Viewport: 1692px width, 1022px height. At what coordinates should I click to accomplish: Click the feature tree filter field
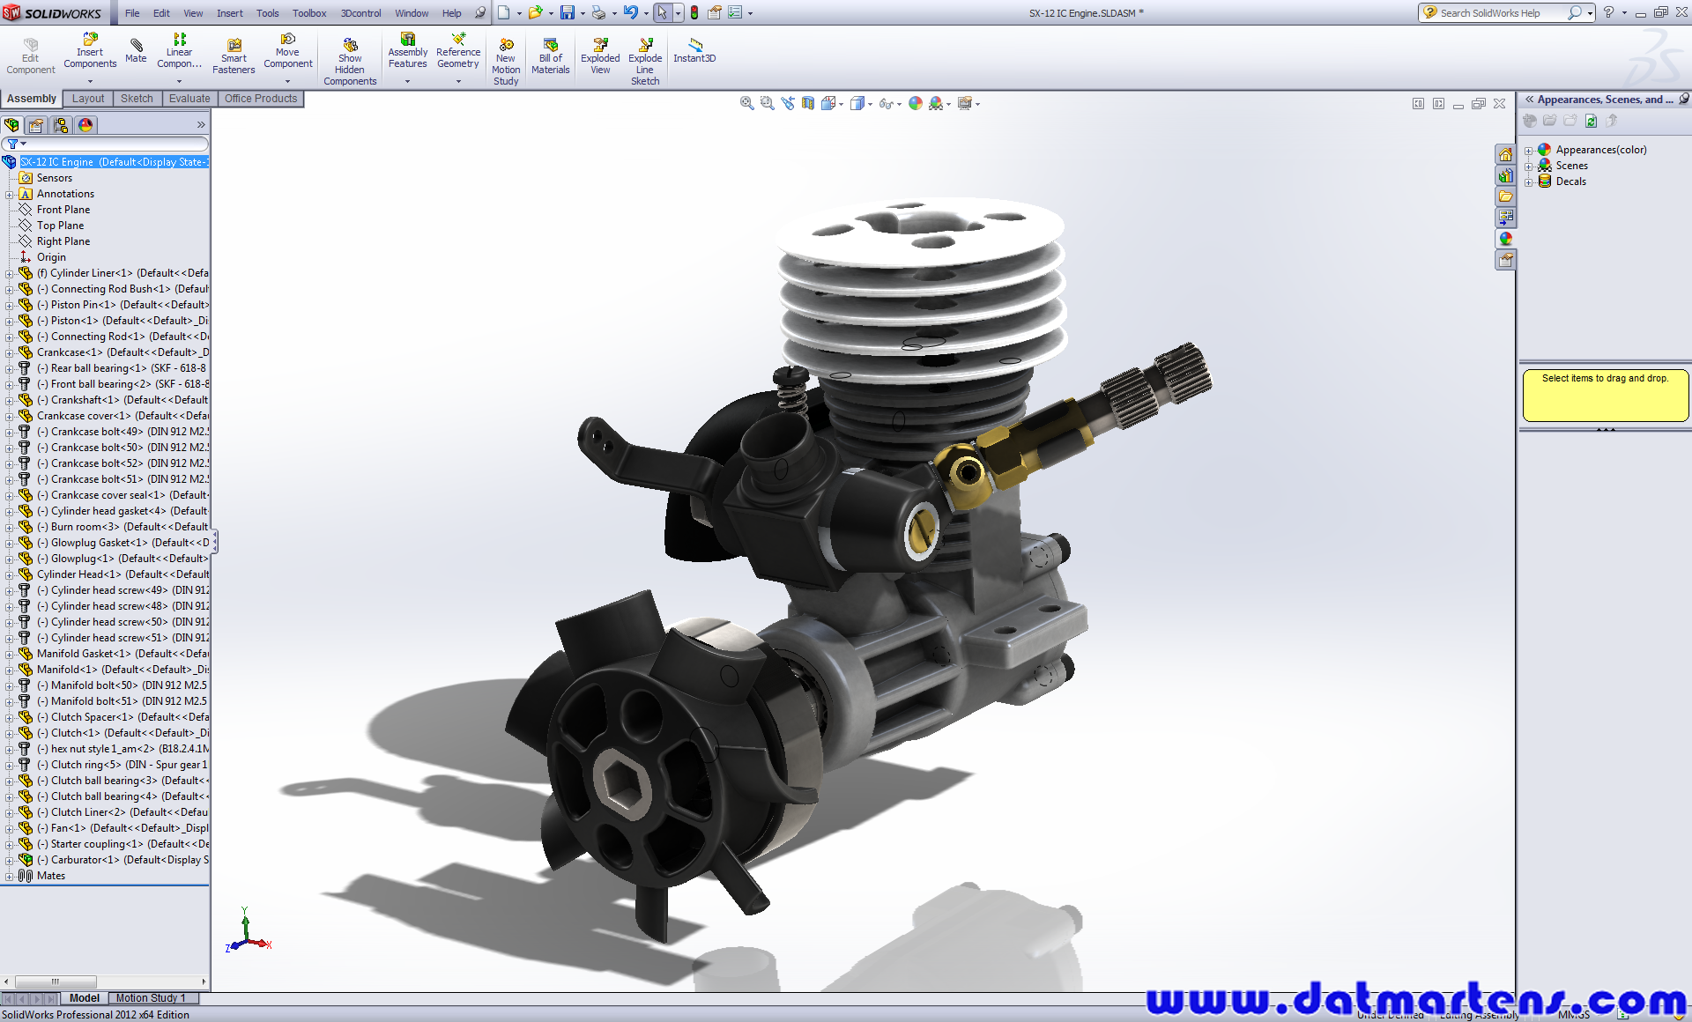tap(106, 144)
